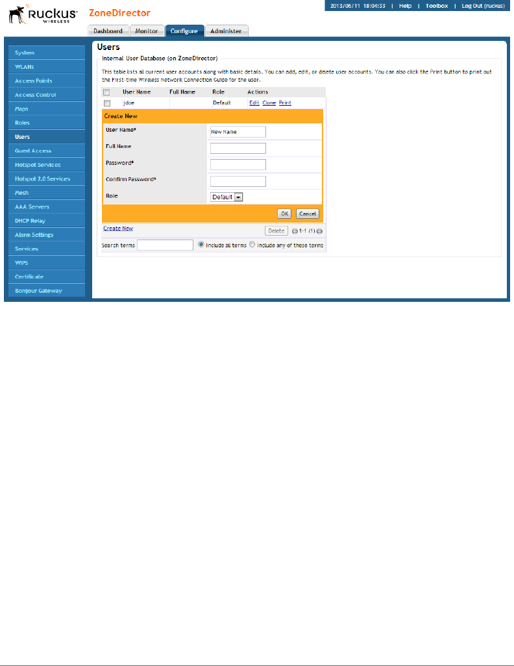Open Maps in sidebar
Viewport: 514px width, 666px height.
pos(47,109)
